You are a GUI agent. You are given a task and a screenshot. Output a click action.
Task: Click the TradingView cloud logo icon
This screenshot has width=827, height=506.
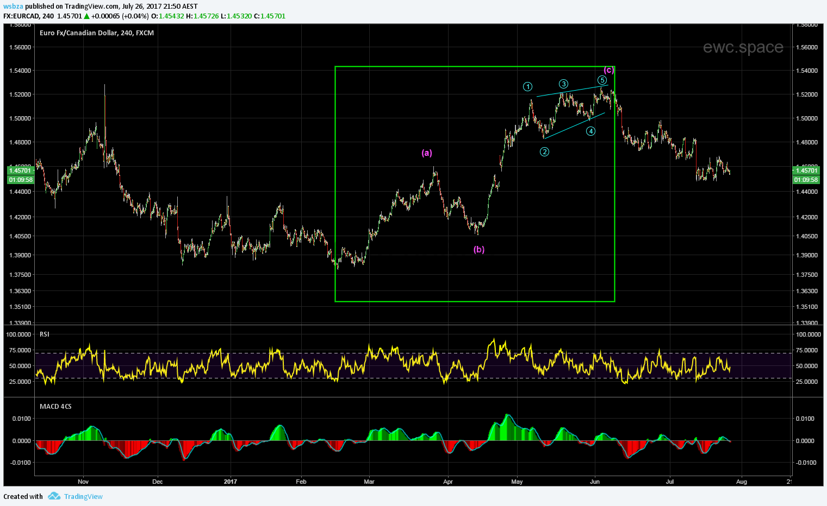[x=53, y=496]
